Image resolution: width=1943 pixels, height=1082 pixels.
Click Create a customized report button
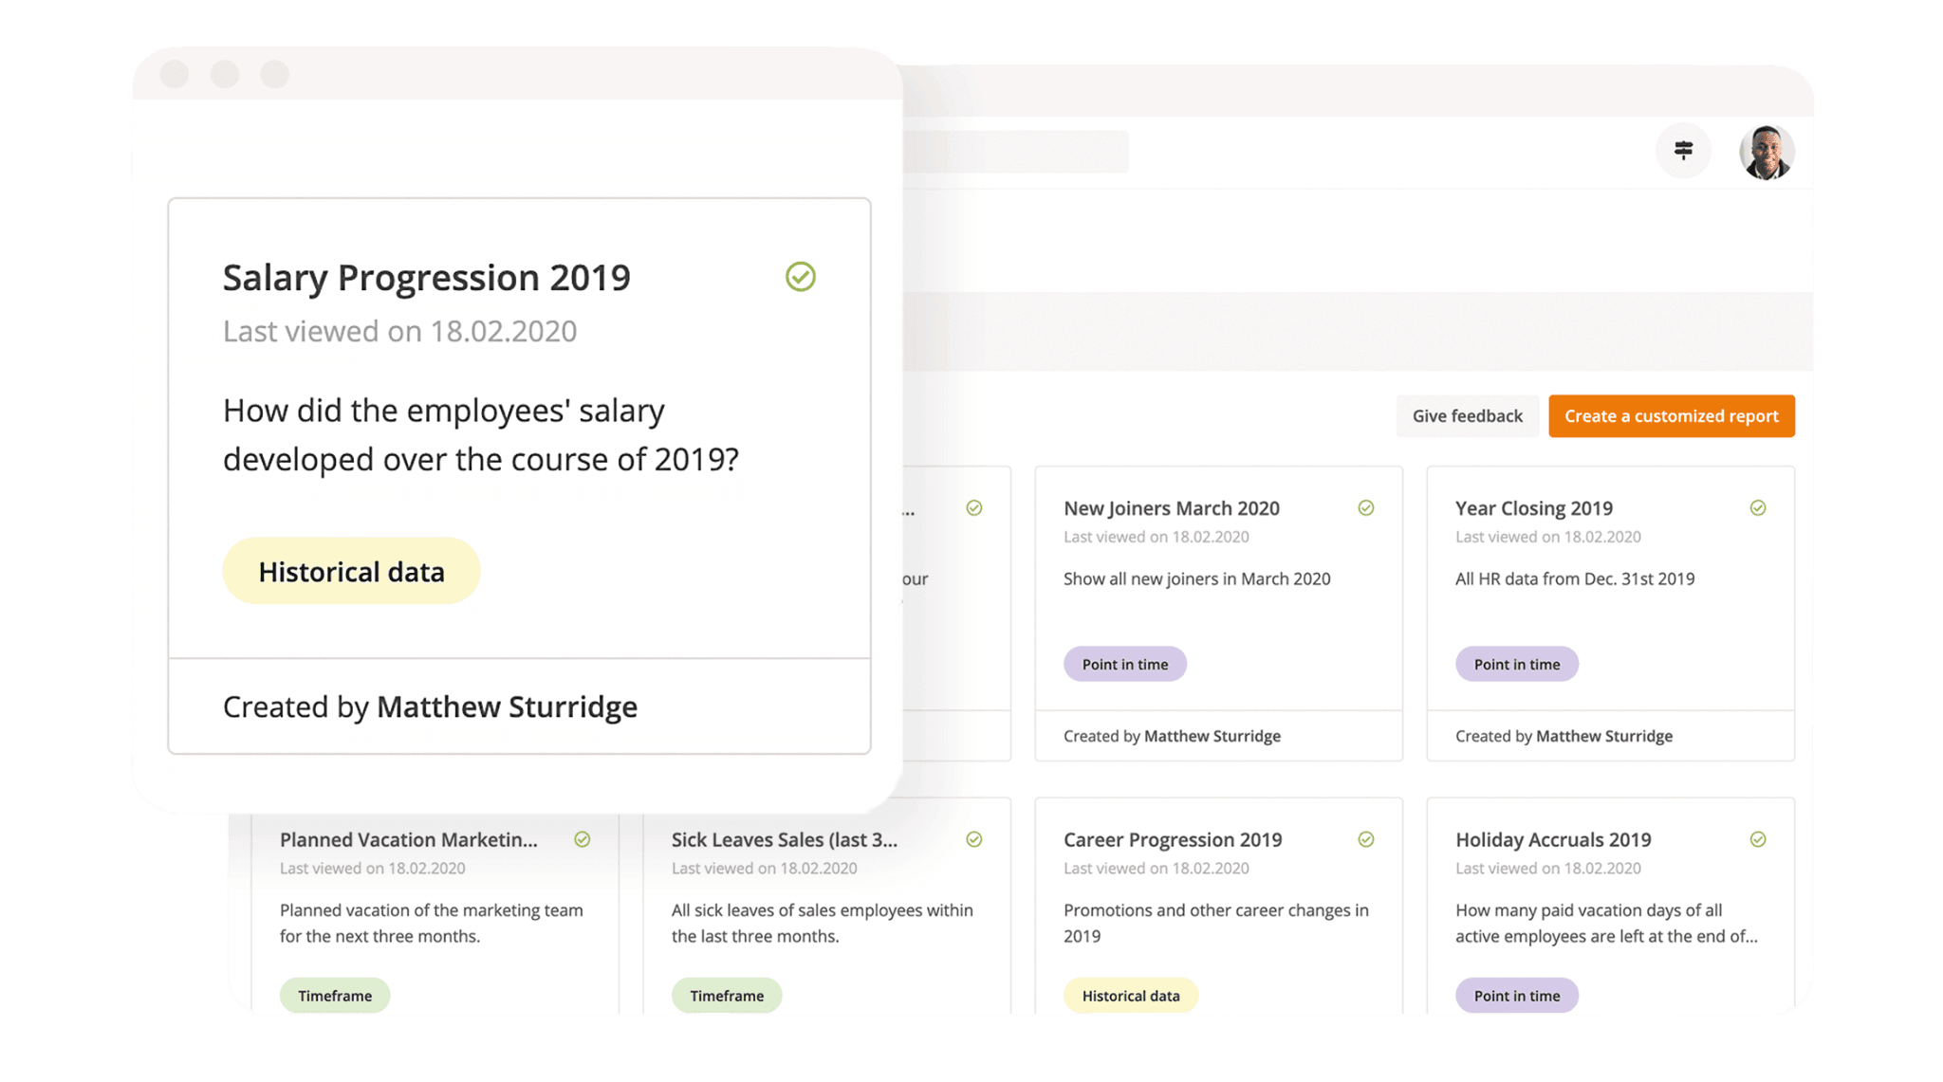(1671, 416)
